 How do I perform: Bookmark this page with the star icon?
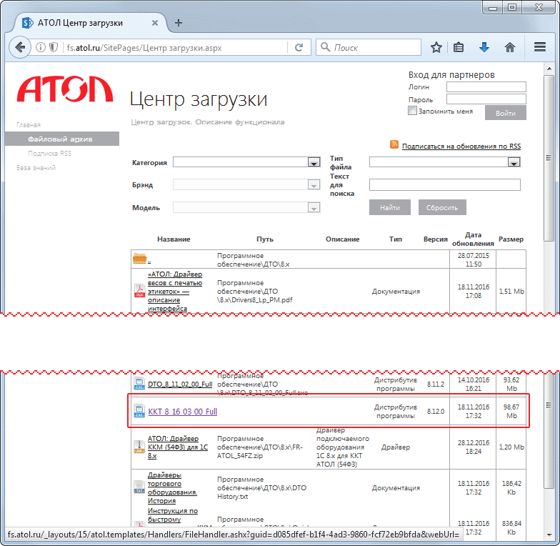436,47
